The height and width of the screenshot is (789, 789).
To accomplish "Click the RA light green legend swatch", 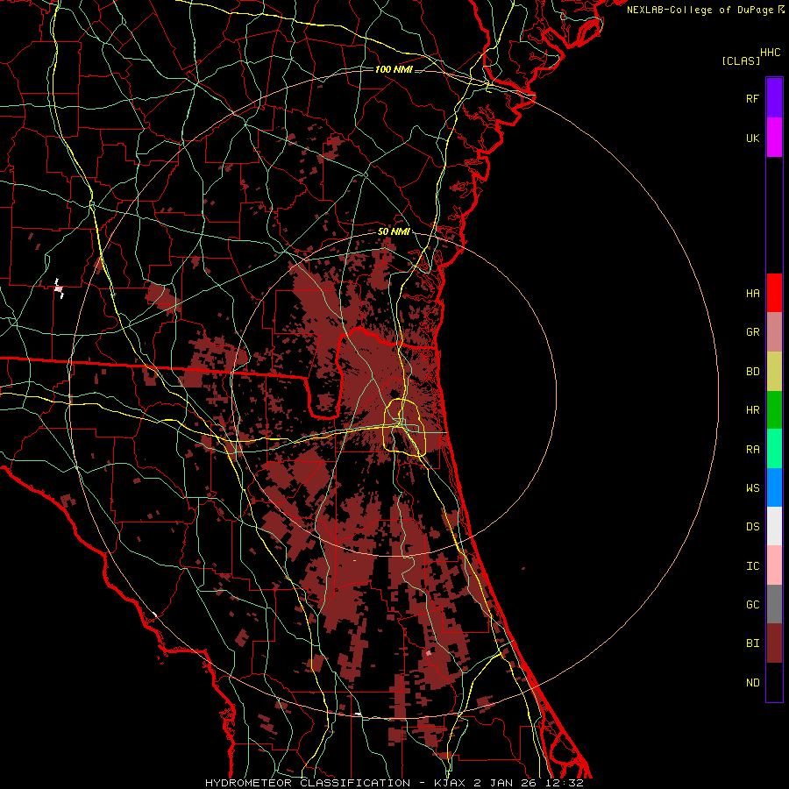I will (x=774, y=449).
